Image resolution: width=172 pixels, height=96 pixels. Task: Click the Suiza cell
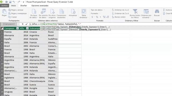pyautogui.click(x=53, y=88)
